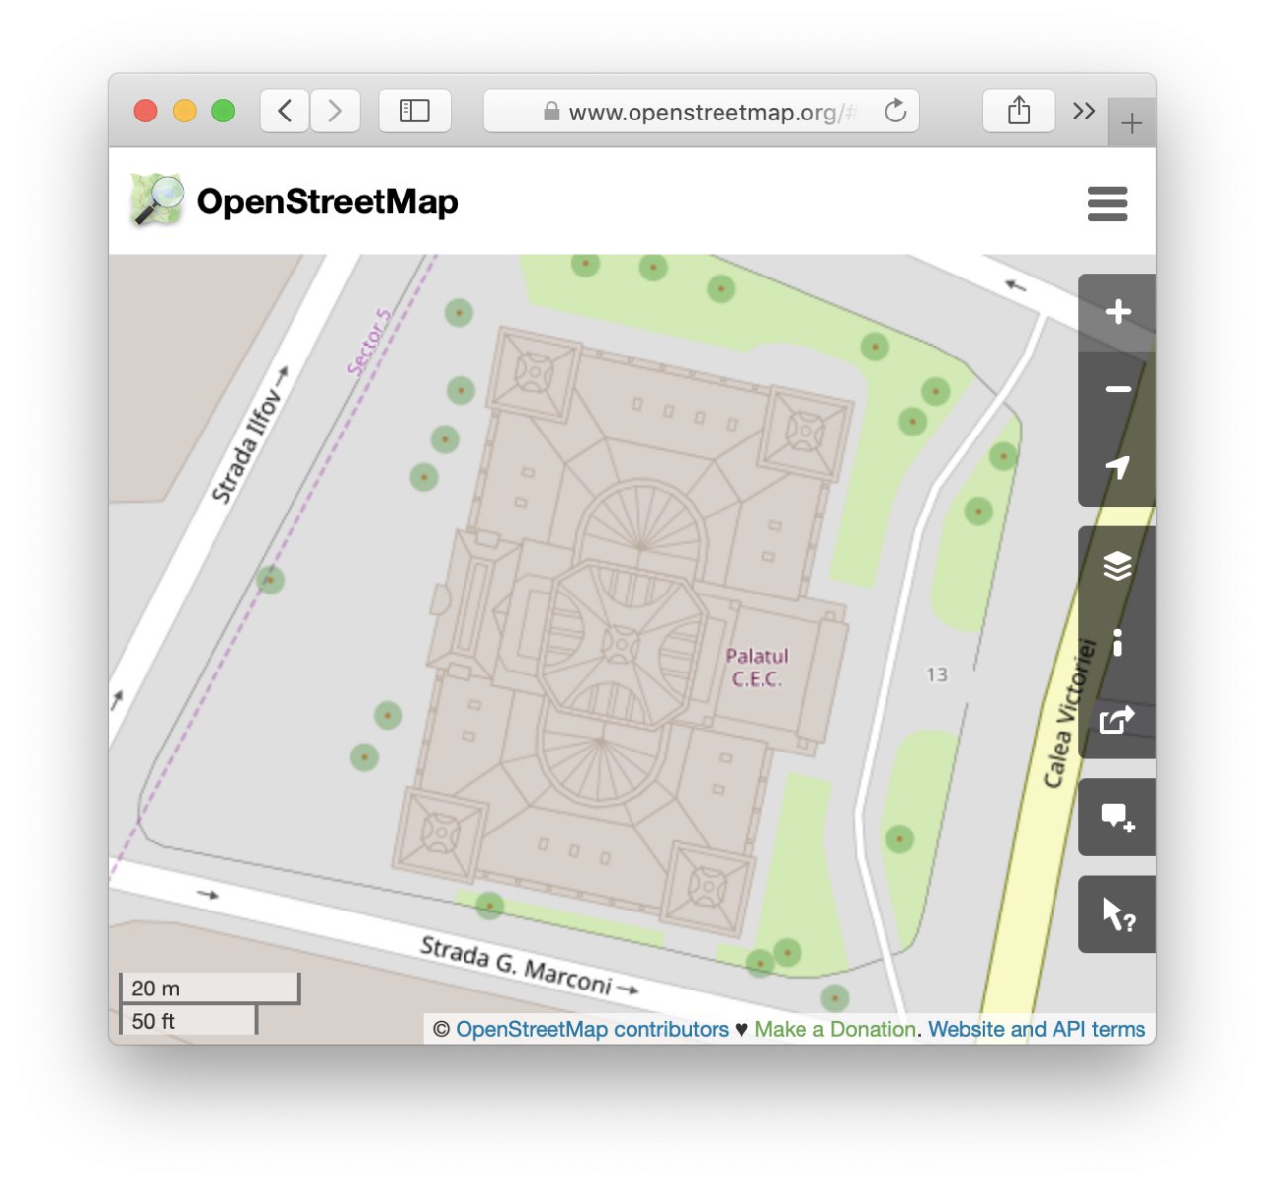
Task: Show my location on map
Action: tap(1118, 467)
